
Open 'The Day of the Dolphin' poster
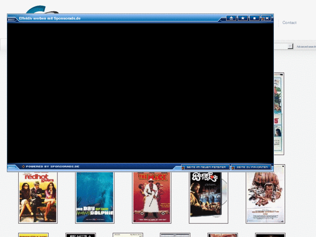coord(95,197)
